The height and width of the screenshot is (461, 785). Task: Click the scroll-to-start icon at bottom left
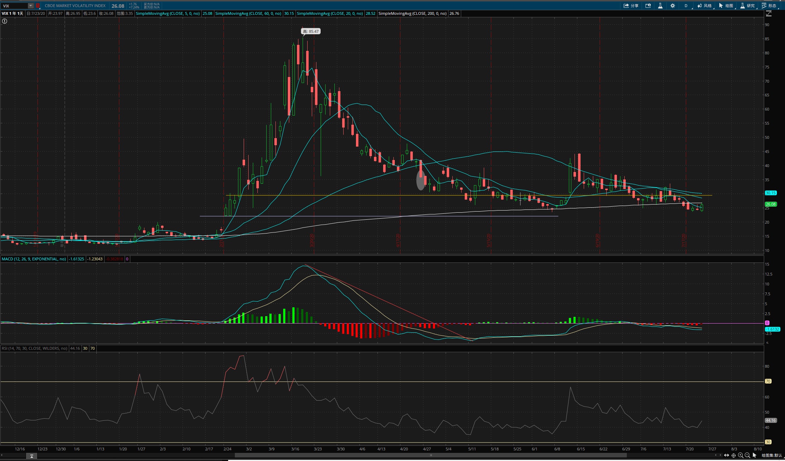31,456
